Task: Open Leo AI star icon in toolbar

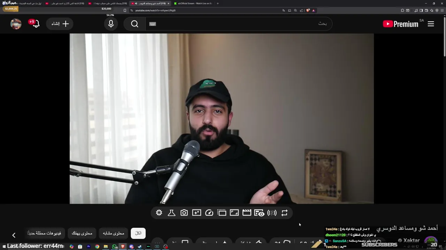Action: click(x=432, y=10)
